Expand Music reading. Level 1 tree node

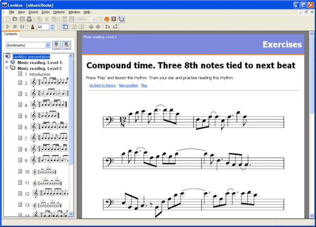point(7,62)
